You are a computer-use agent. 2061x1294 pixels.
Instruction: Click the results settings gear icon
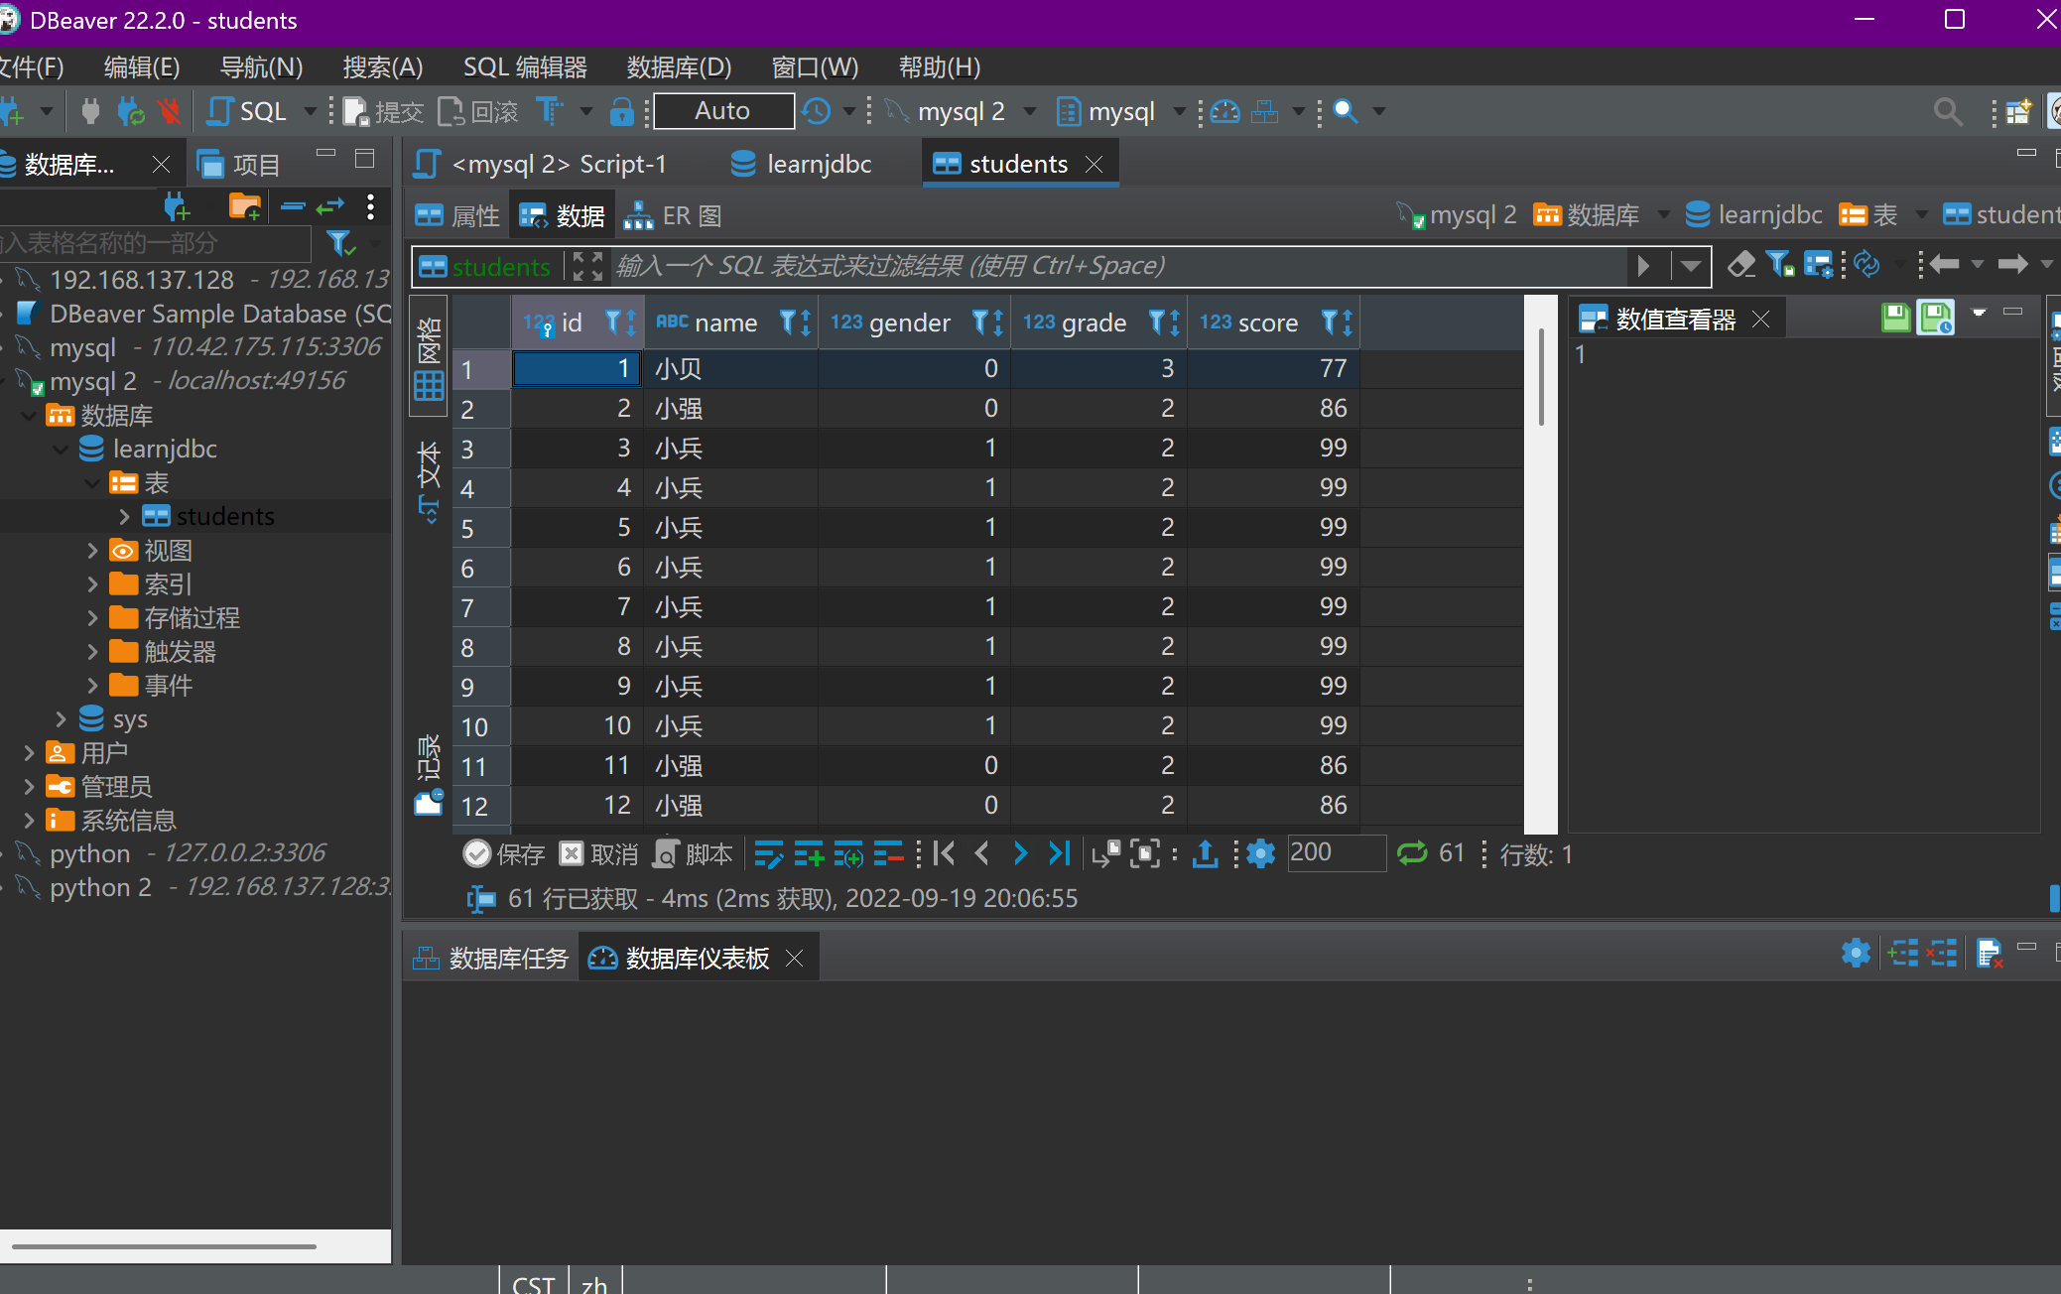(x=1260, y=853)
